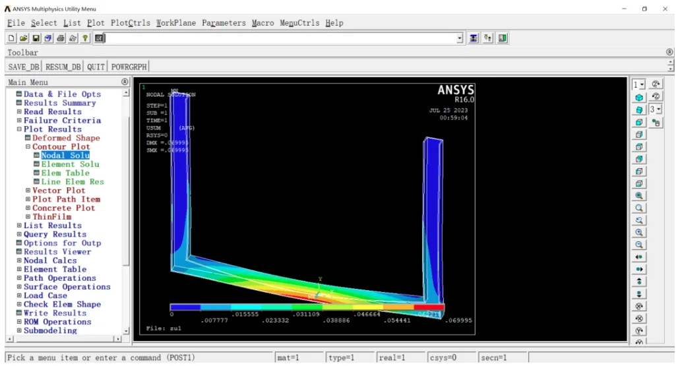
Task: Click the Image Capture printer icon
Action: tap(61, 38)
